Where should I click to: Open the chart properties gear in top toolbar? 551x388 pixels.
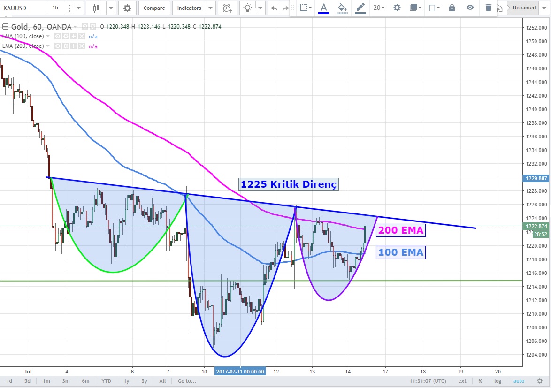(x=127, y=8)
